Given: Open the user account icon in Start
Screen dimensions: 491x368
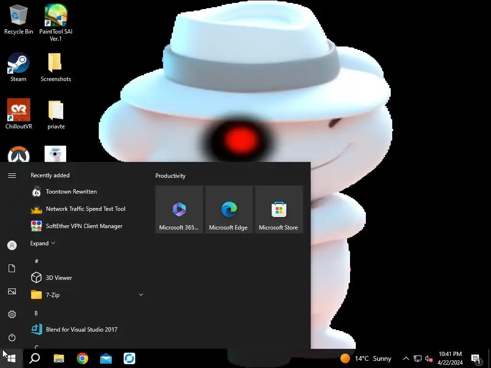Looking at the screenshot, I should (x=12, y=245).
